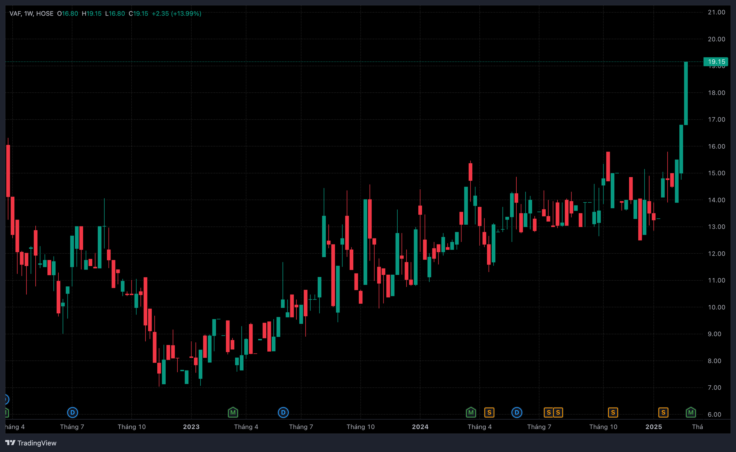The image size is (736, 452).
Task: Click the 16.00 price axis label
Action: [716, 146]
